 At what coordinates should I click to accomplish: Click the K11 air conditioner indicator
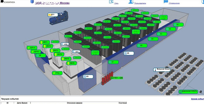coord(76,52)
